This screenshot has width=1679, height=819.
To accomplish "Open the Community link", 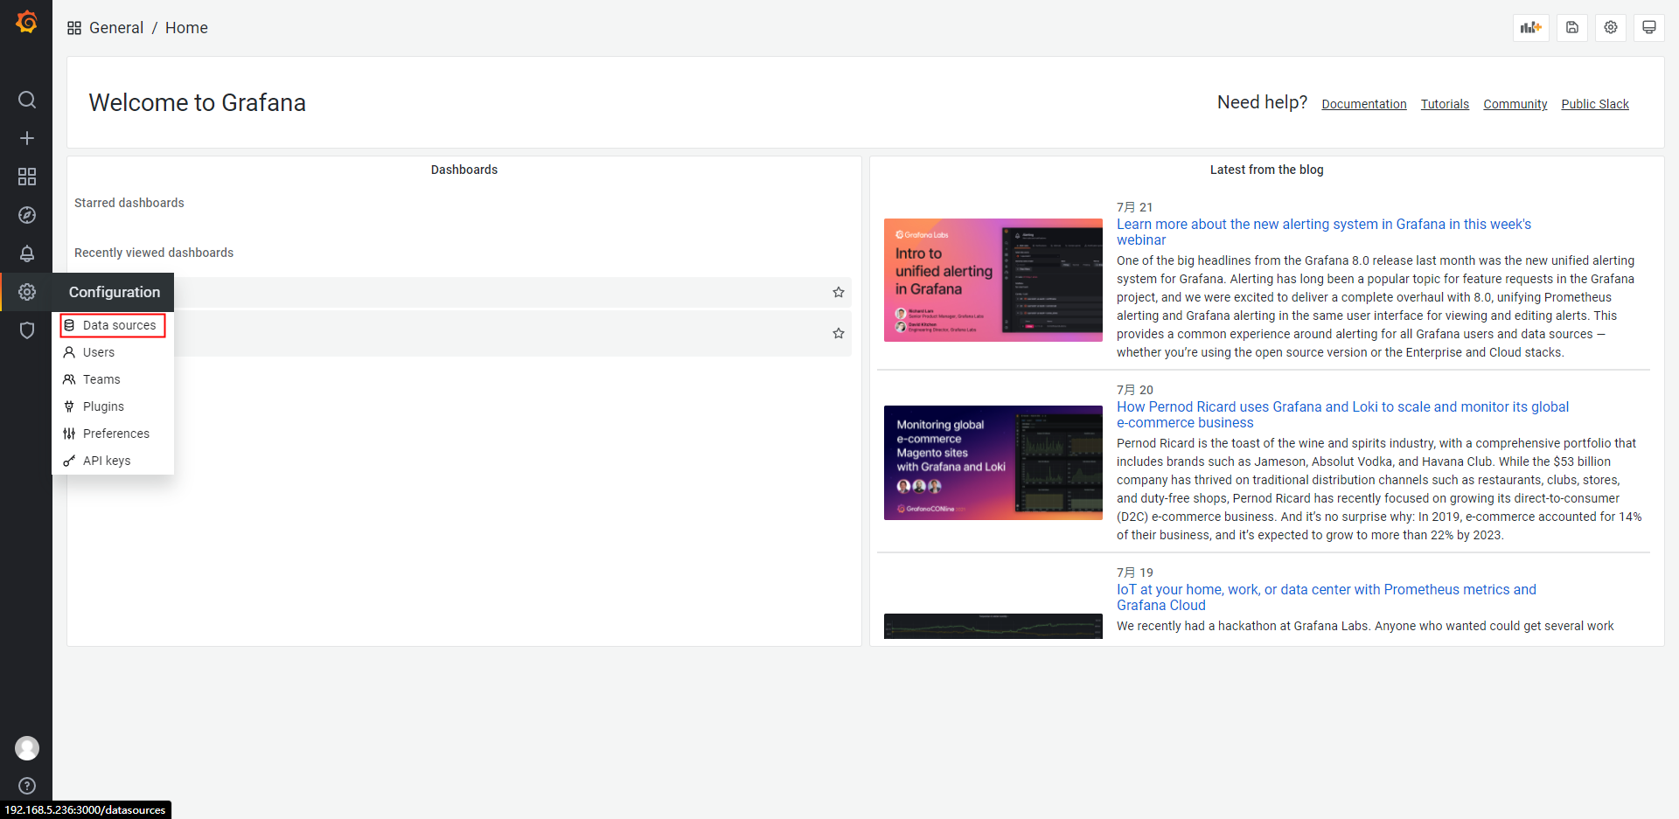I will point(1515,104).
